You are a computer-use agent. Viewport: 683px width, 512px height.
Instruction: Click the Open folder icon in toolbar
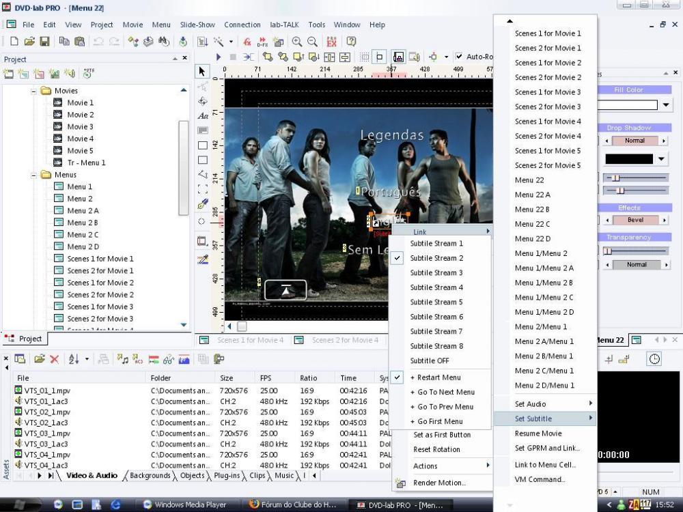tap(30, 42)
